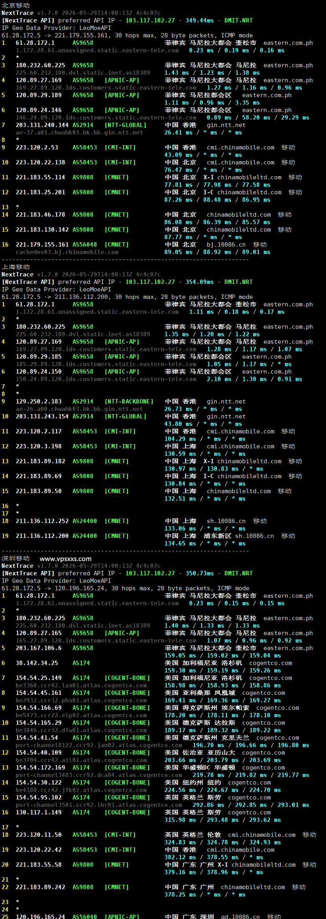326x919 pixels.
Task: Click IP address 223.120.2.53
Action: click(37, 147)
